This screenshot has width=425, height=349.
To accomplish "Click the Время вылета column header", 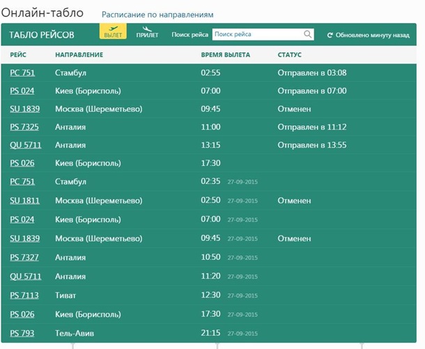I will click(x=225, y=54).
